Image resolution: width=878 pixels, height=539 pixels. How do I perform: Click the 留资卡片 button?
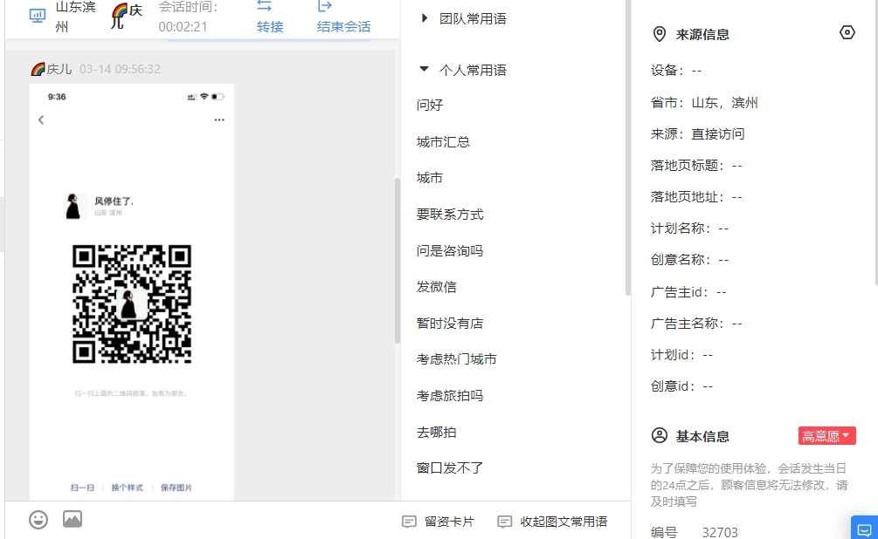[x=438, y=522]
